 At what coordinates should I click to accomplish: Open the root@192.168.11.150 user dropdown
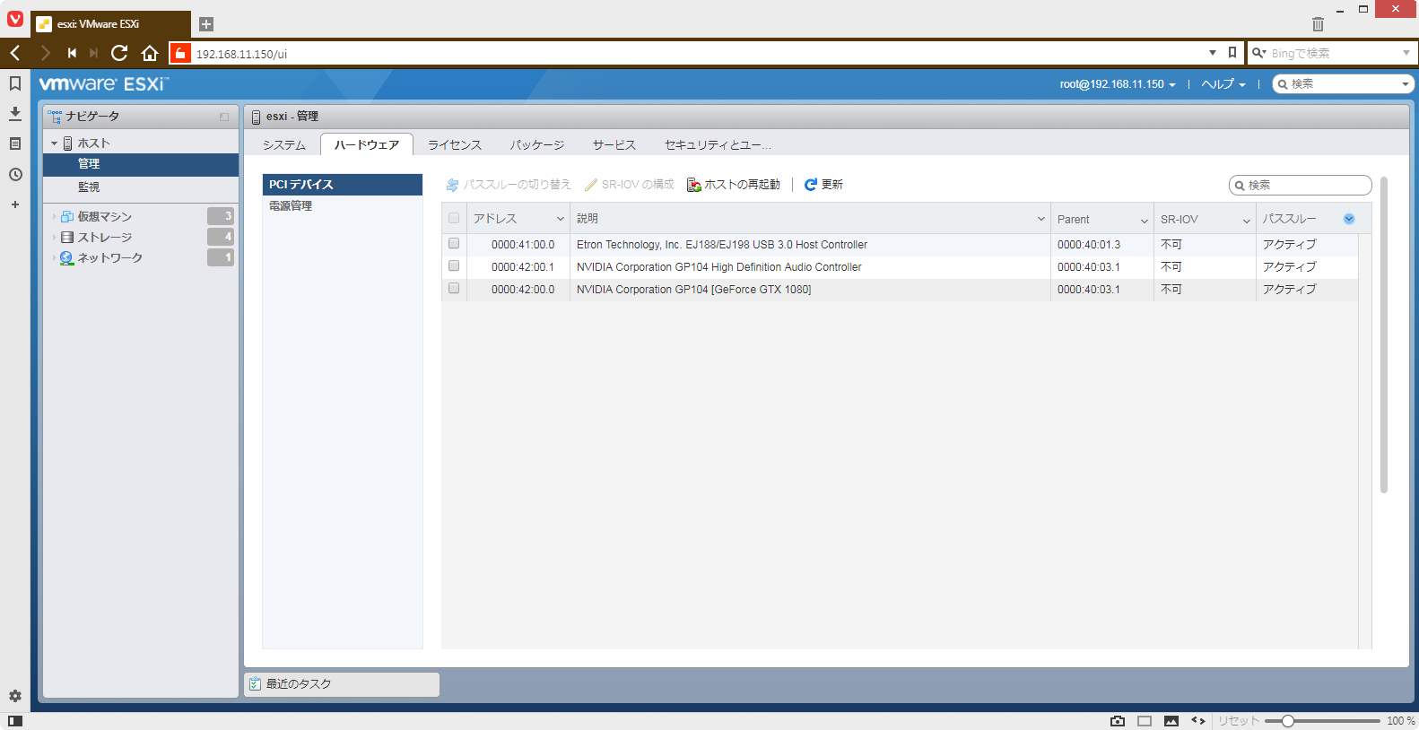1118,84
